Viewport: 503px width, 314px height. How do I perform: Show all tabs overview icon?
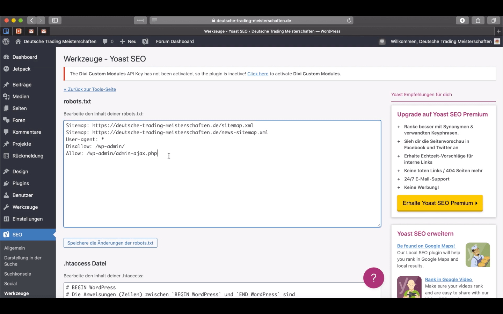pyautogui.click(x=494, y=20)
